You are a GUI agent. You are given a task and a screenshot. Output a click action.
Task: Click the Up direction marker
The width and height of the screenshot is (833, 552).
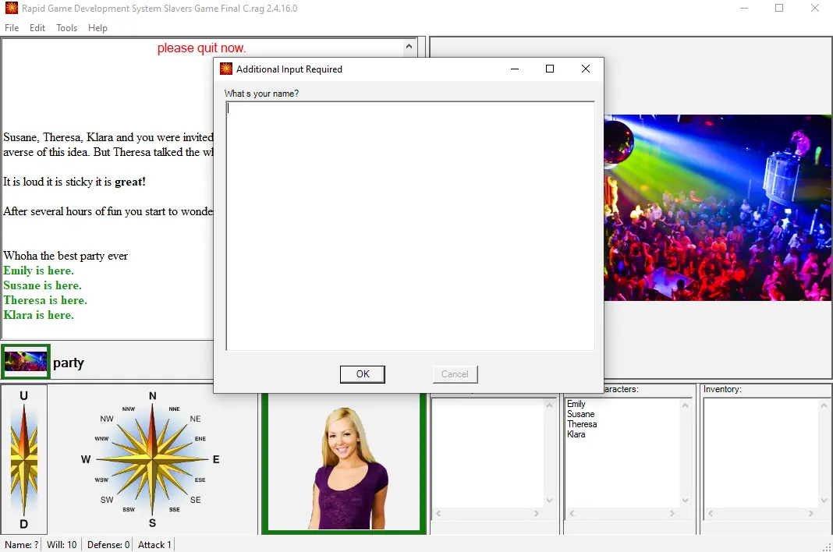click(x=23, y=396)
